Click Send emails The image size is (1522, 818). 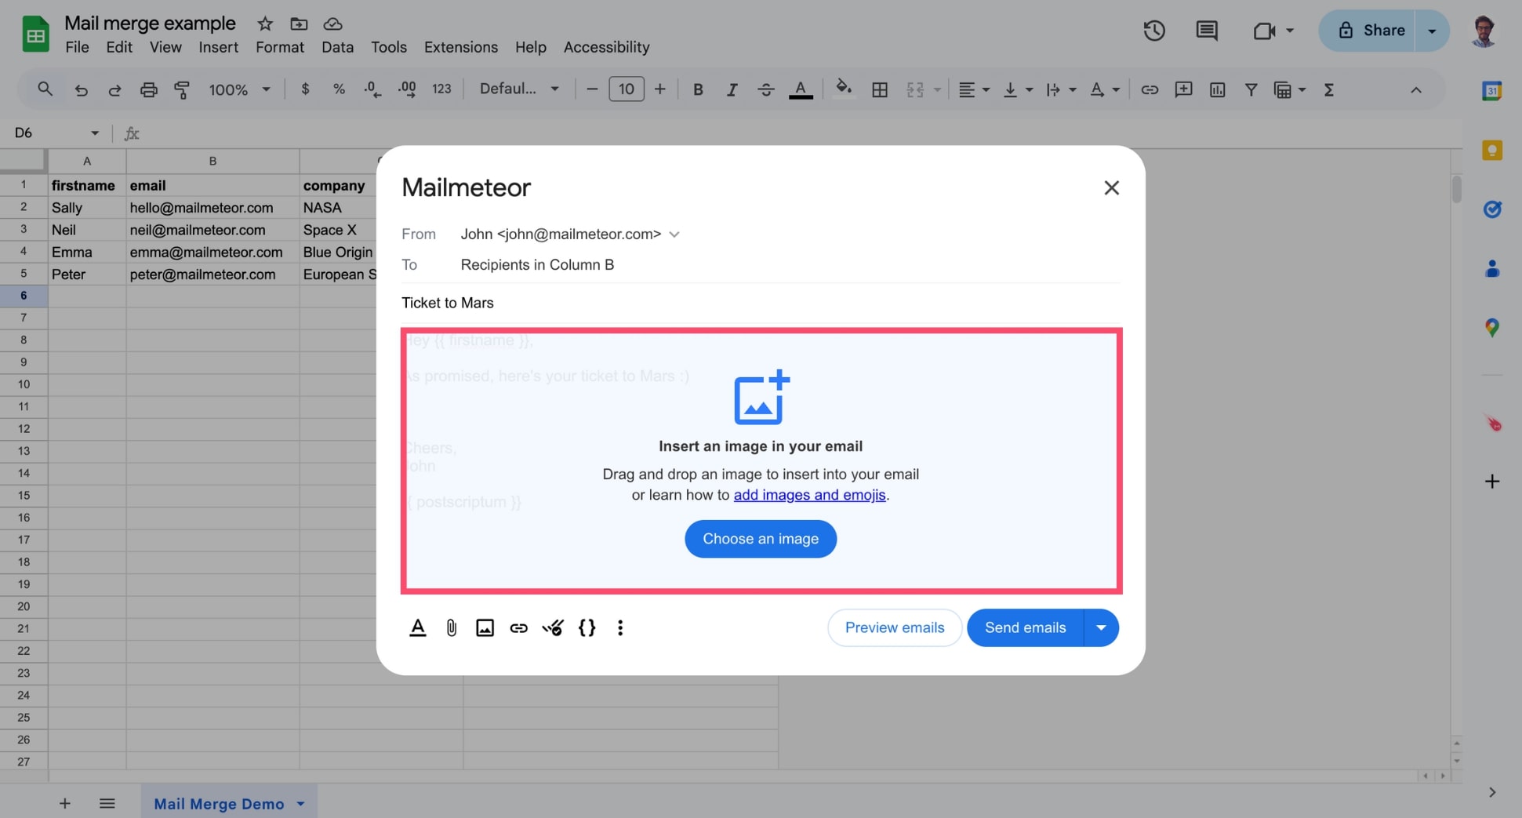point(1025,627)
